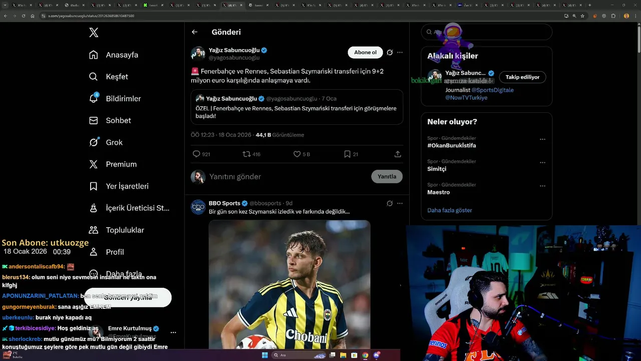
Task: Click the X logo in the sidebar
Action: click(x=94, y=33)
